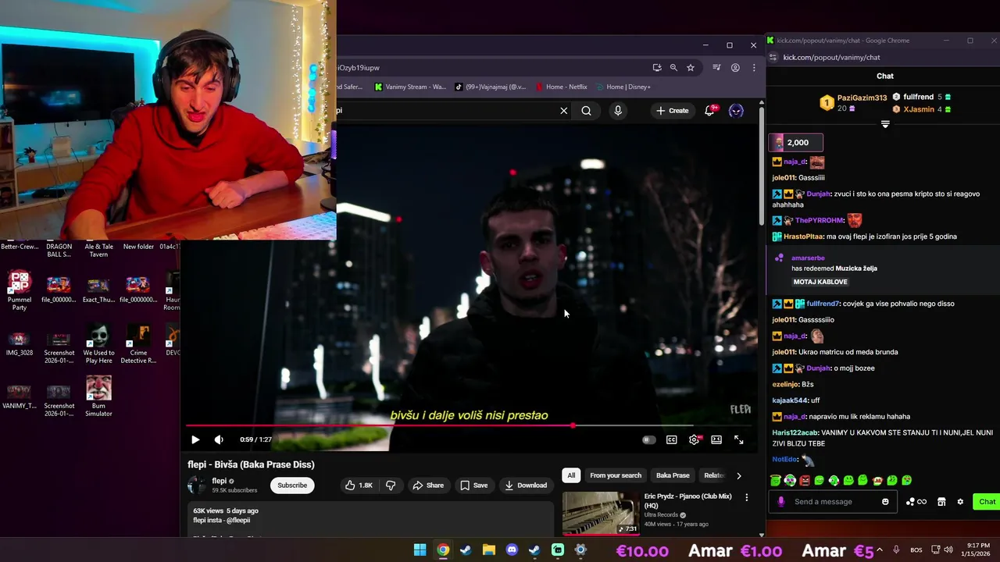Open Home - Netflix bookmark
The width and height of the screenshot is (1000, 562).
[561, 87]
